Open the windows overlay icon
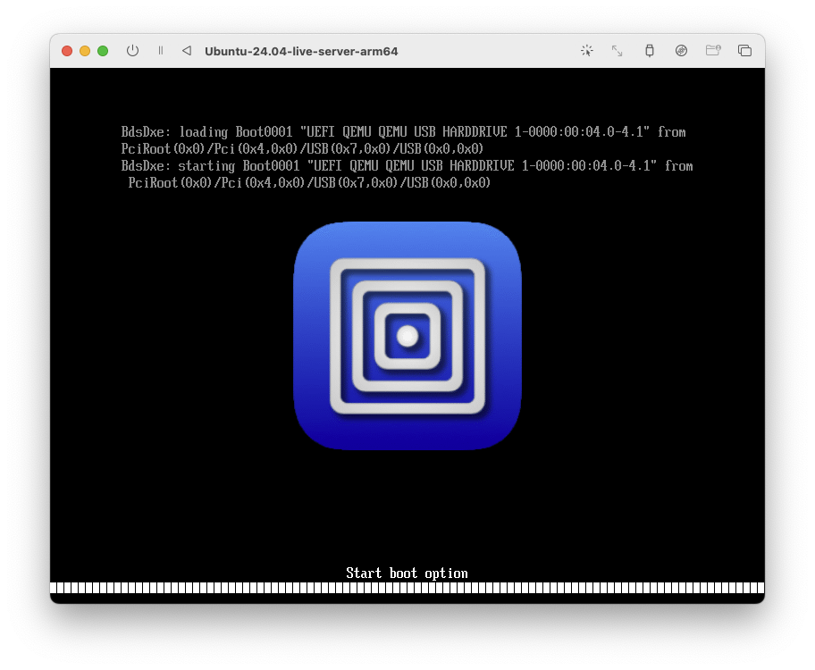The width and height of the screenshot is (815, 670). [744, 51]
